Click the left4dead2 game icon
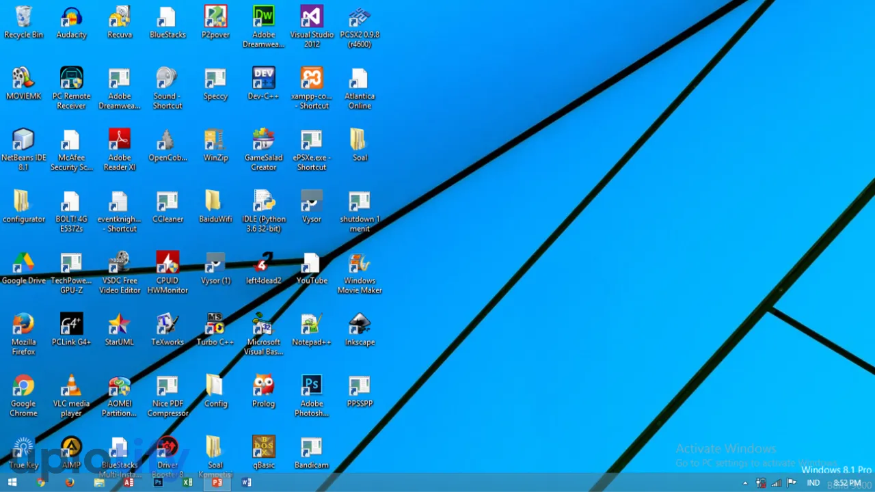This screenshot has width=875, height=492. 263,269
